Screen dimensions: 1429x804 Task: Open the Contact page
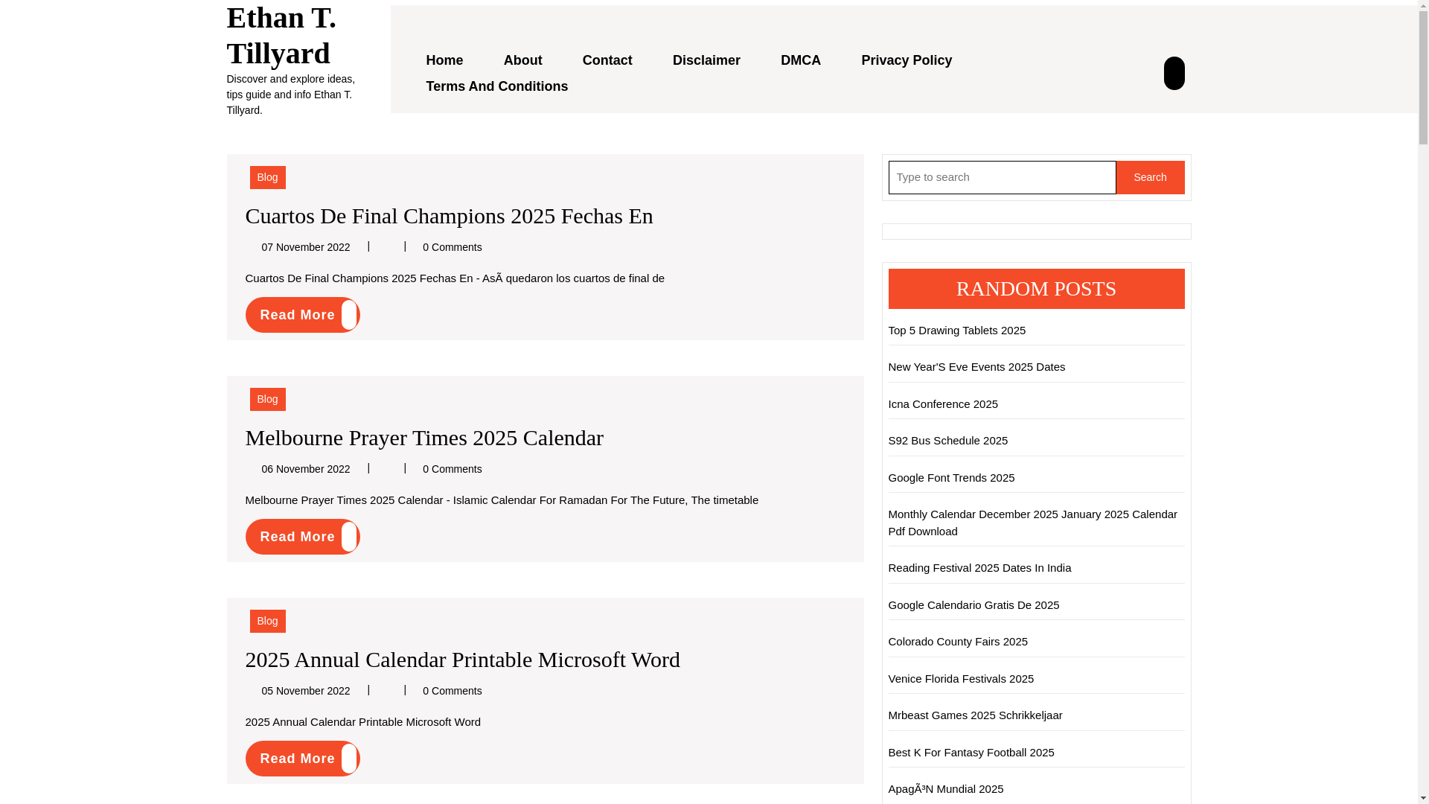click(x=607, y=60)
